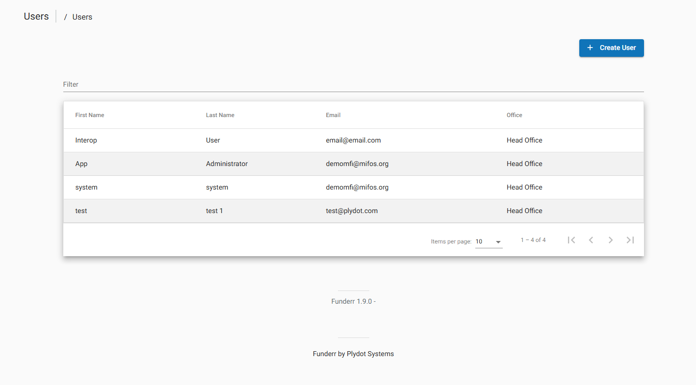The height and width of the screenshot is (385, 696).
Task: Jump to the first page using pagination icon
Action: coord(571,240)
